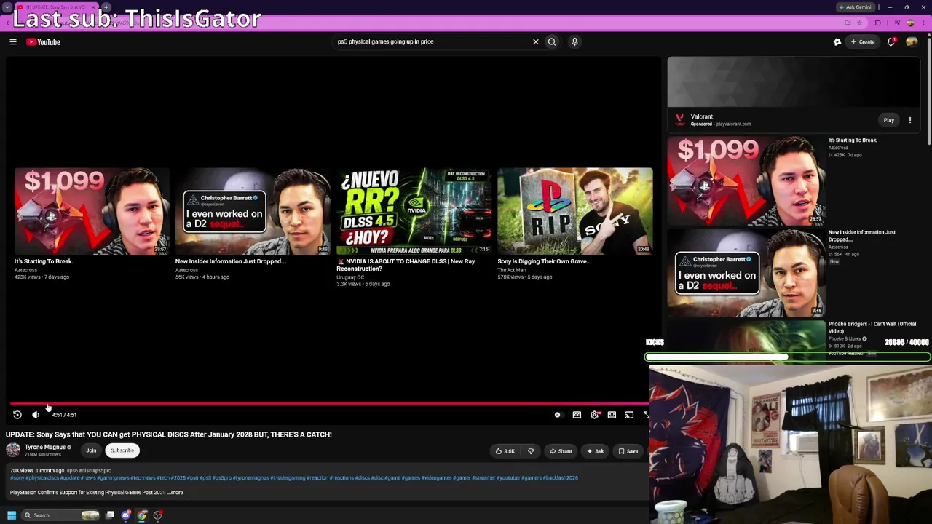Subscribe to Tyrone Magnus
932x524 pixels.
tap(122, 450)
